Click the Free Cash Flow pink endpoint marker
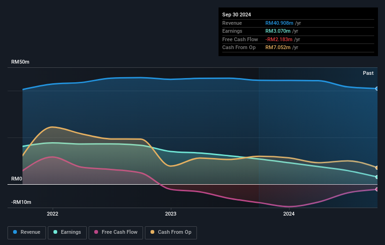 377,189
